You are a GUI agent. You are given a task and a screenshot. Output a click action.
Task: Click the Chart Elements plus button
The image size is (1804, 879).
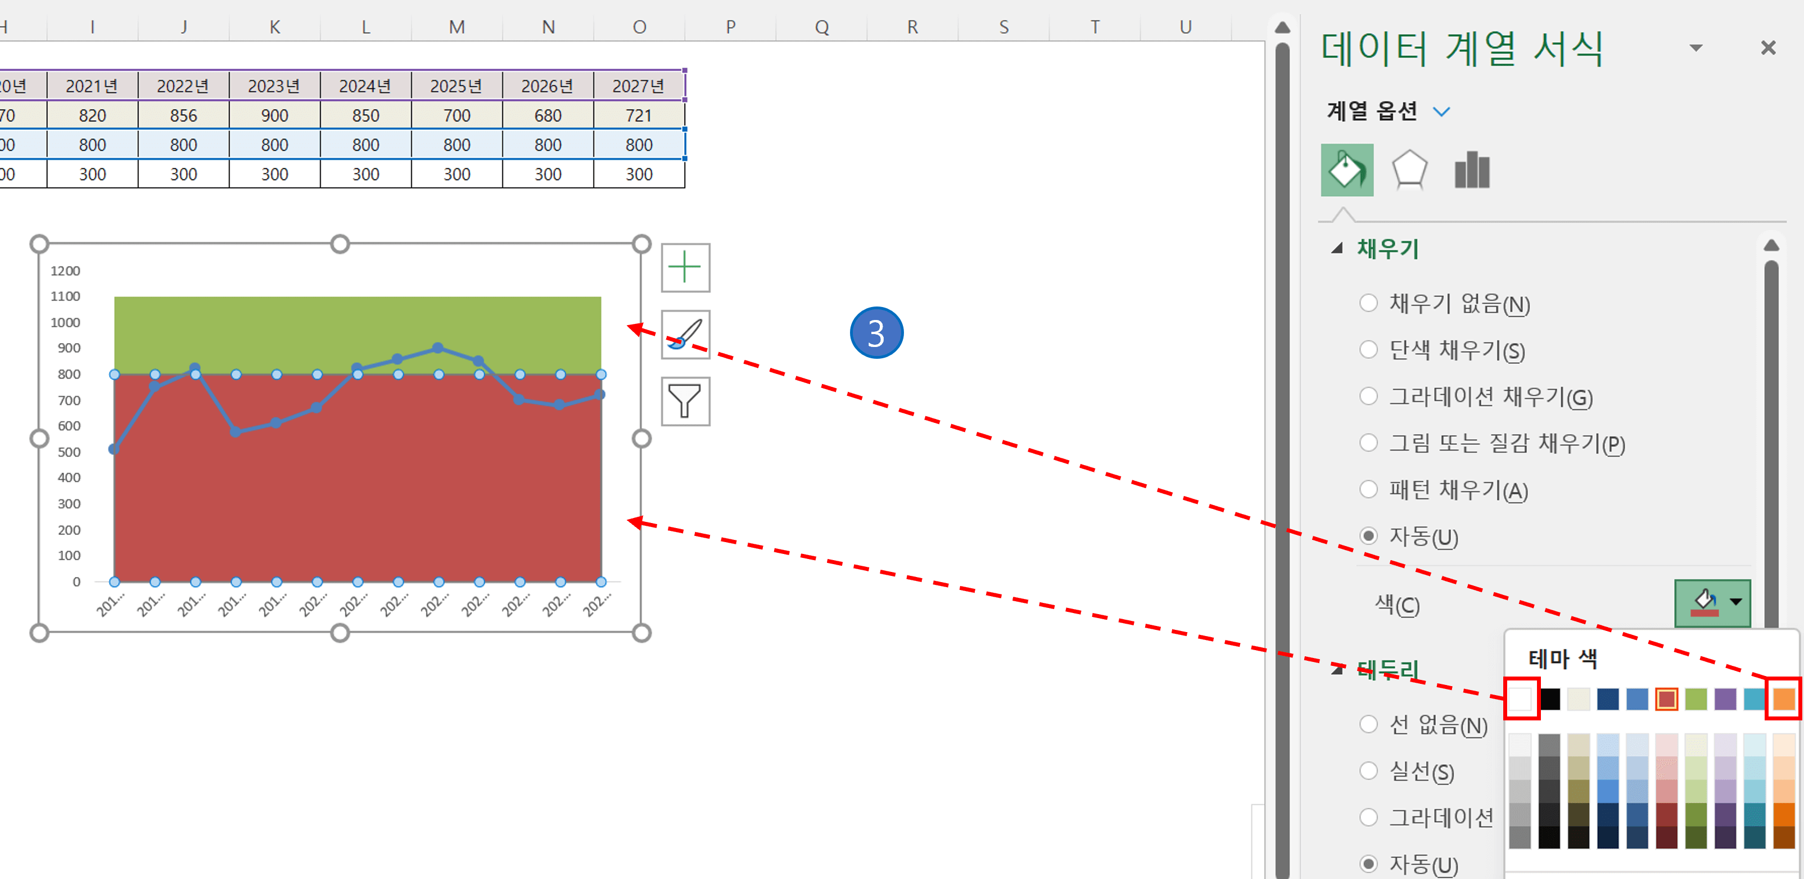(685, 268)
